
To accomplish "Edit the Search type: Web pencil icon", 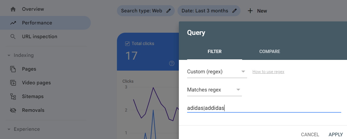I will tap(168, 11).
